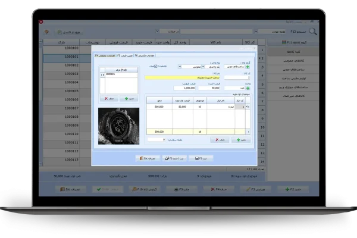Click row number 10 in the main table

pos(262,127)
